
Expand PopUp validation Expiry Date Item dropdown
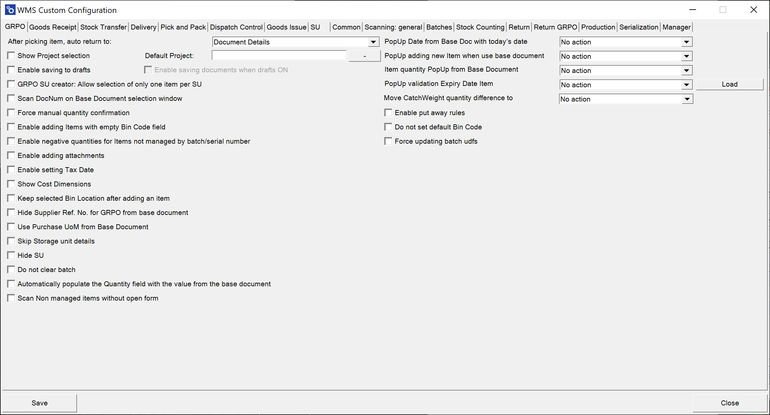click(x=686, y=85)
